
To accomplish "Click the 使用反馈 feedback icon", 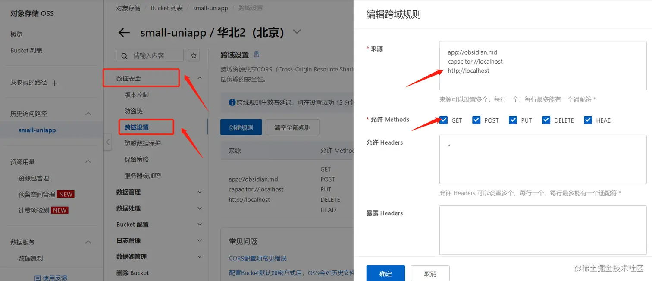I will [37, 278].
